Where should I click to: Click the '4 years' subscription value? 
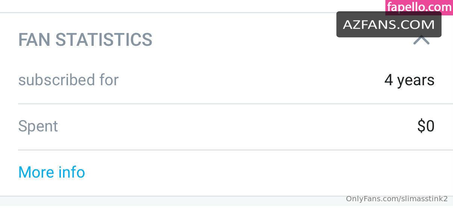click(409, 80)
